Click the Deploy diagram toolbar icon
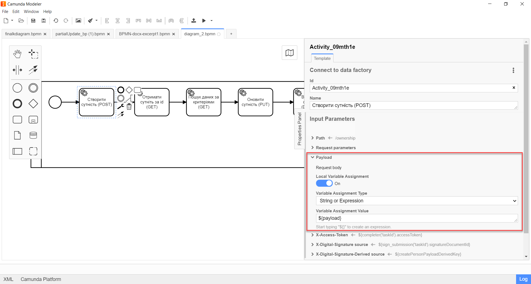The image size is (531, 284). [194, 21]
